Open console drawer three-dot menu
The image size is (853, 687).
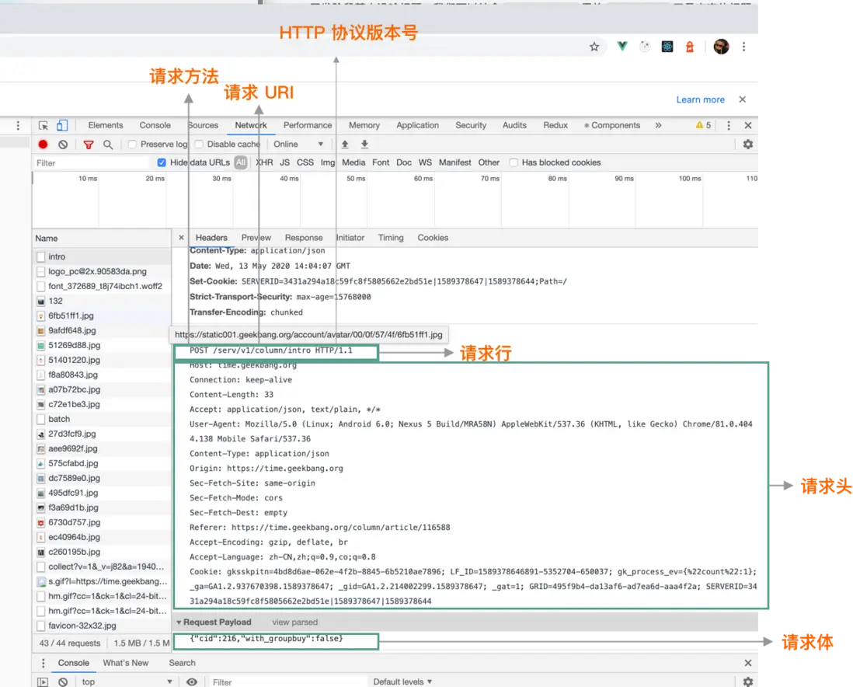coord(43,662)
